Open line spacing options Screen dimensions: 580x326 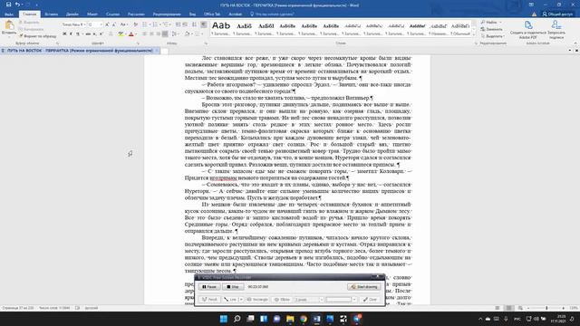175,34
